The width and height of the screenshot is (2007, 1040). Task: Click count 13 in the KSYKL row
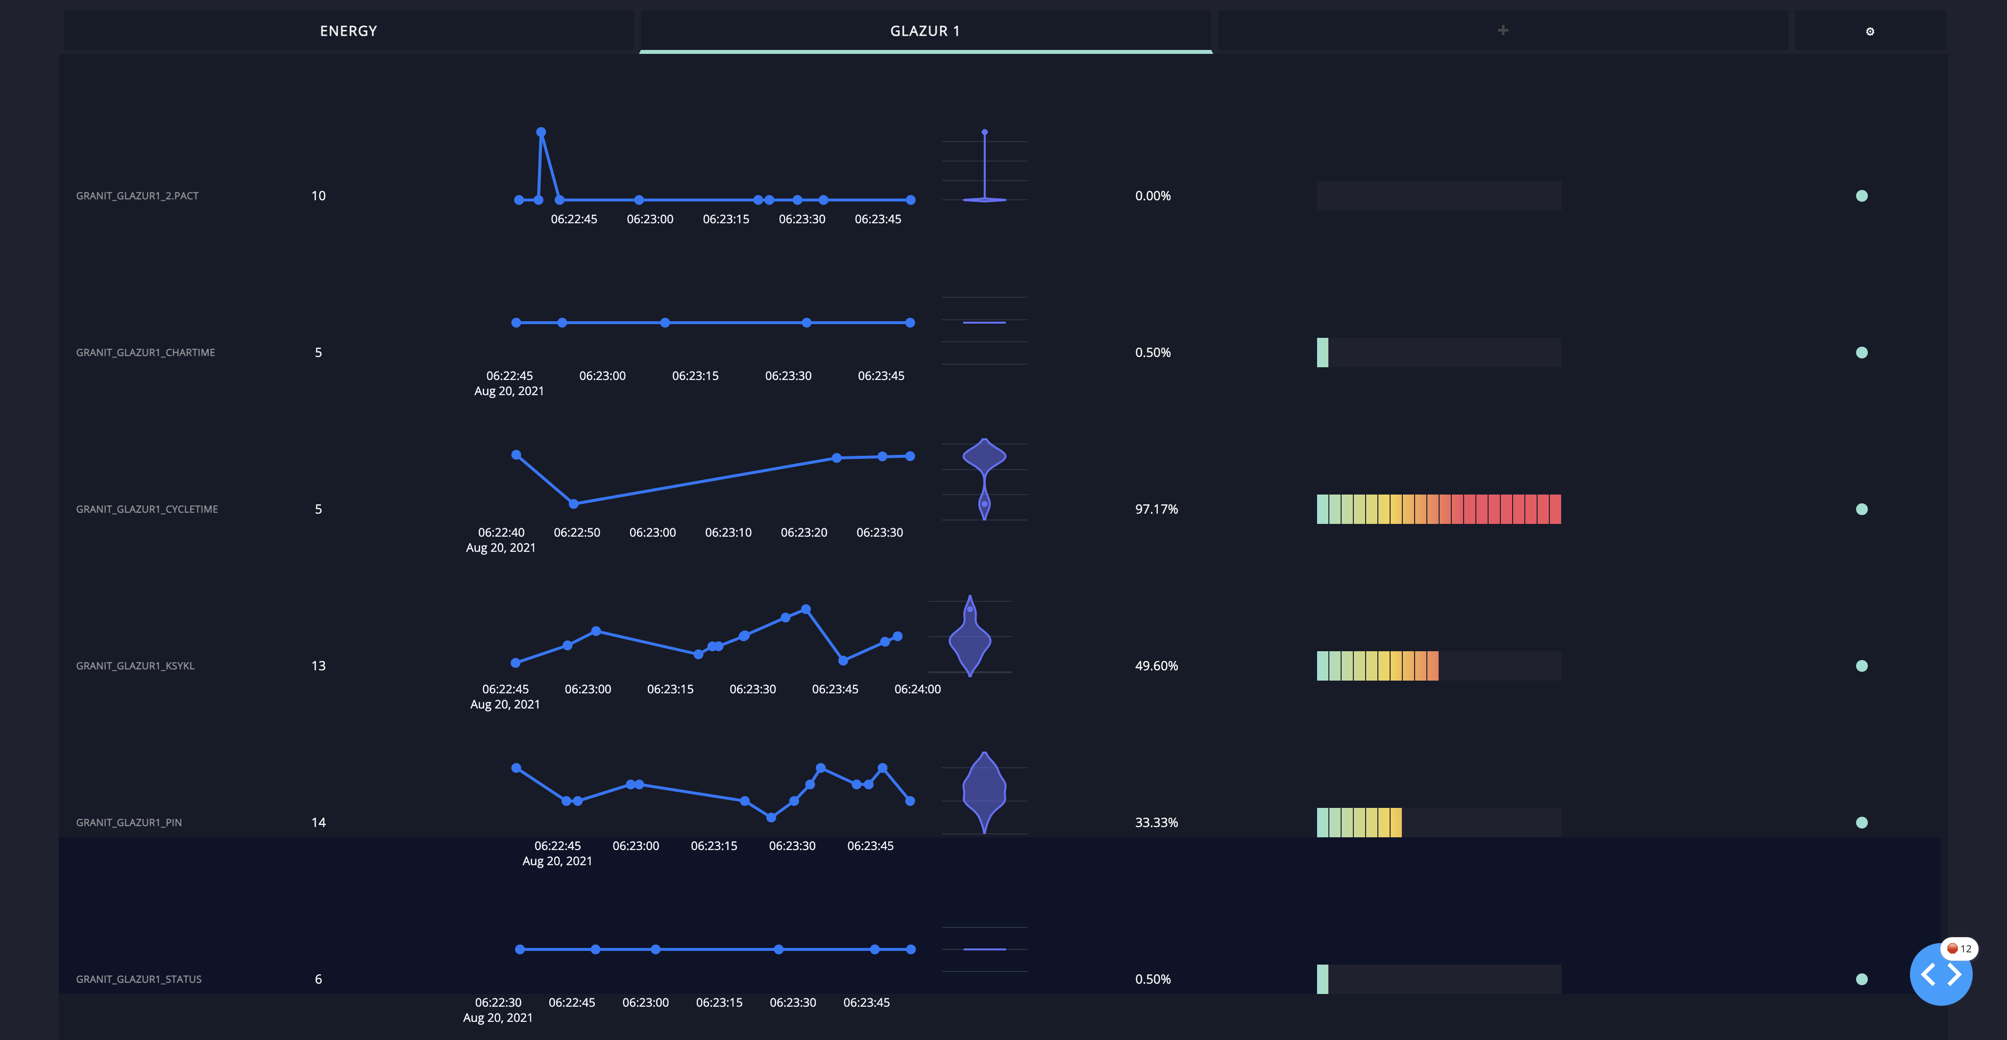318,665
